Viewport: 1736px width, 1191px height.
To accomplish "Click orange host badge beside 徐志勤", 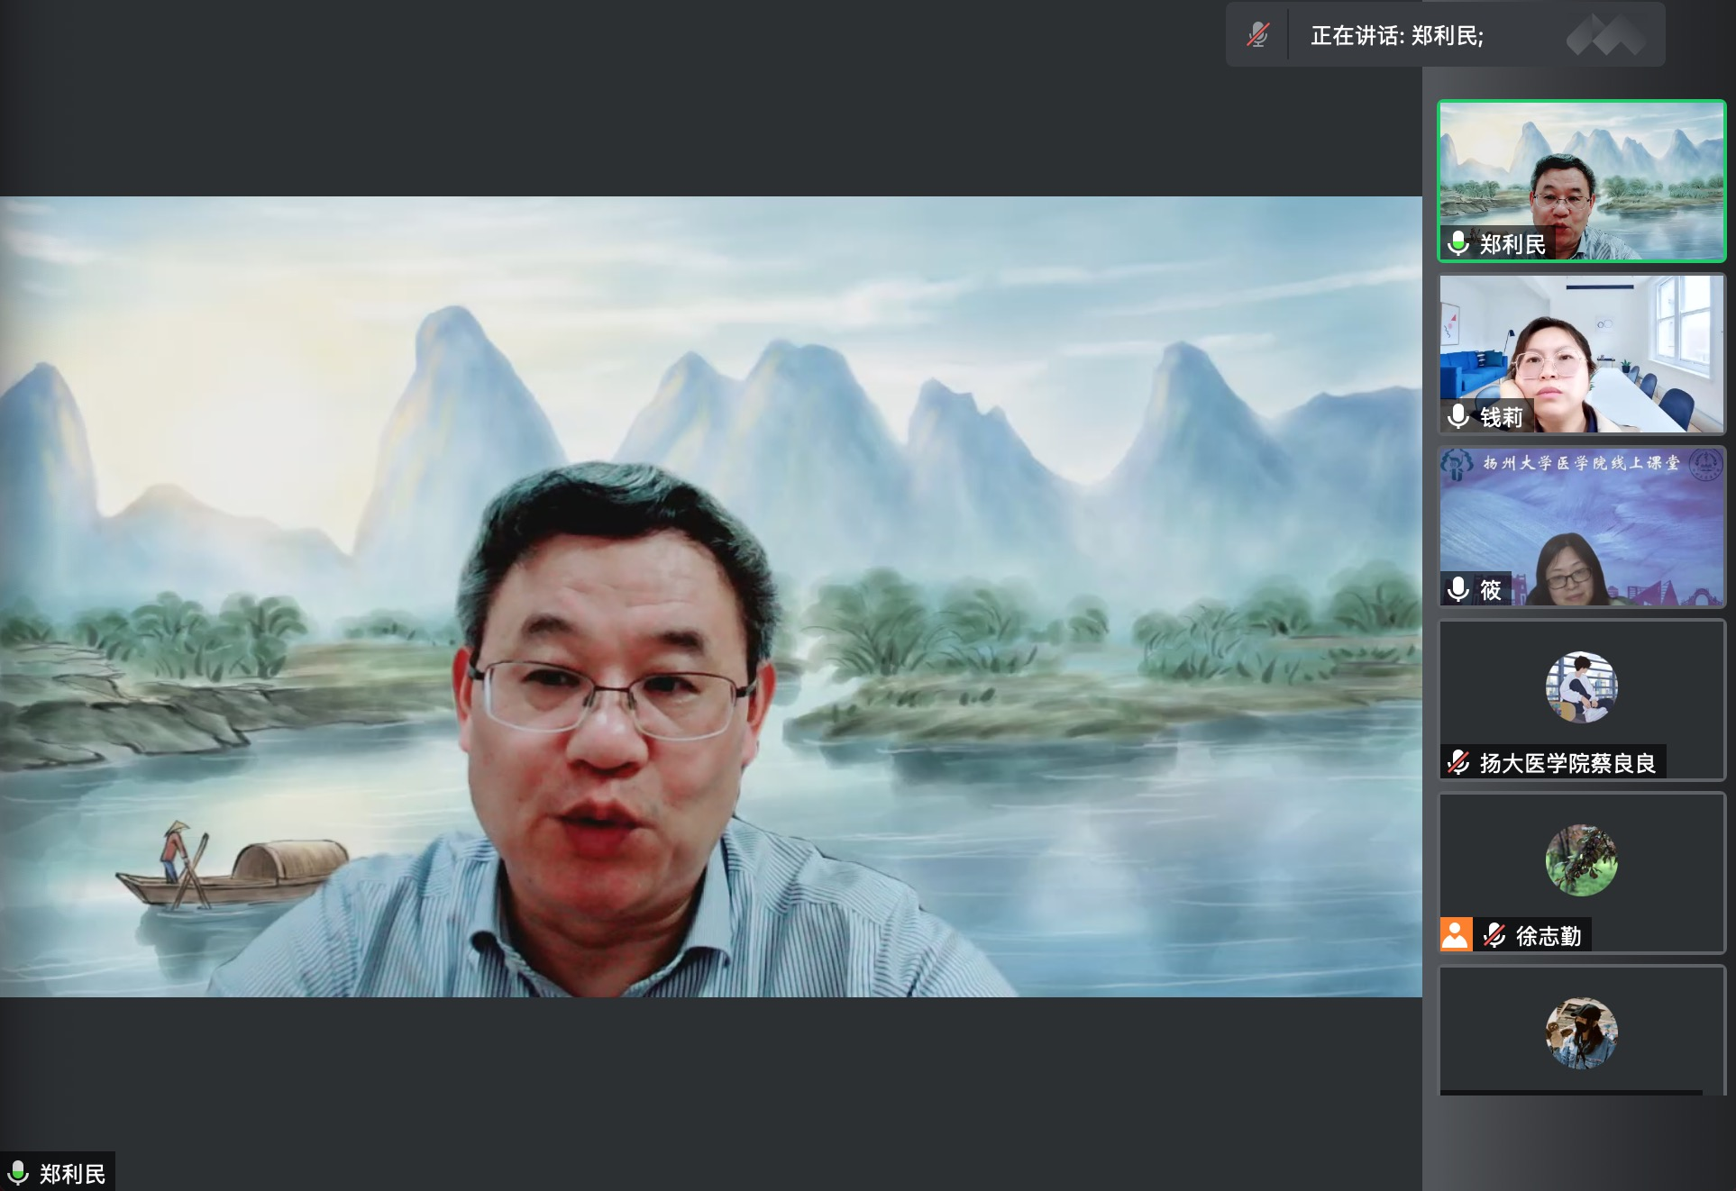I will coord(1456,935).
